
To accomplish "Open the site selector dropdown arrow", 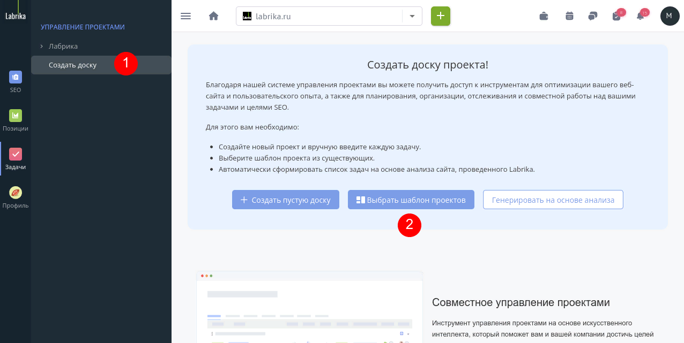I will tap(412, 16).
